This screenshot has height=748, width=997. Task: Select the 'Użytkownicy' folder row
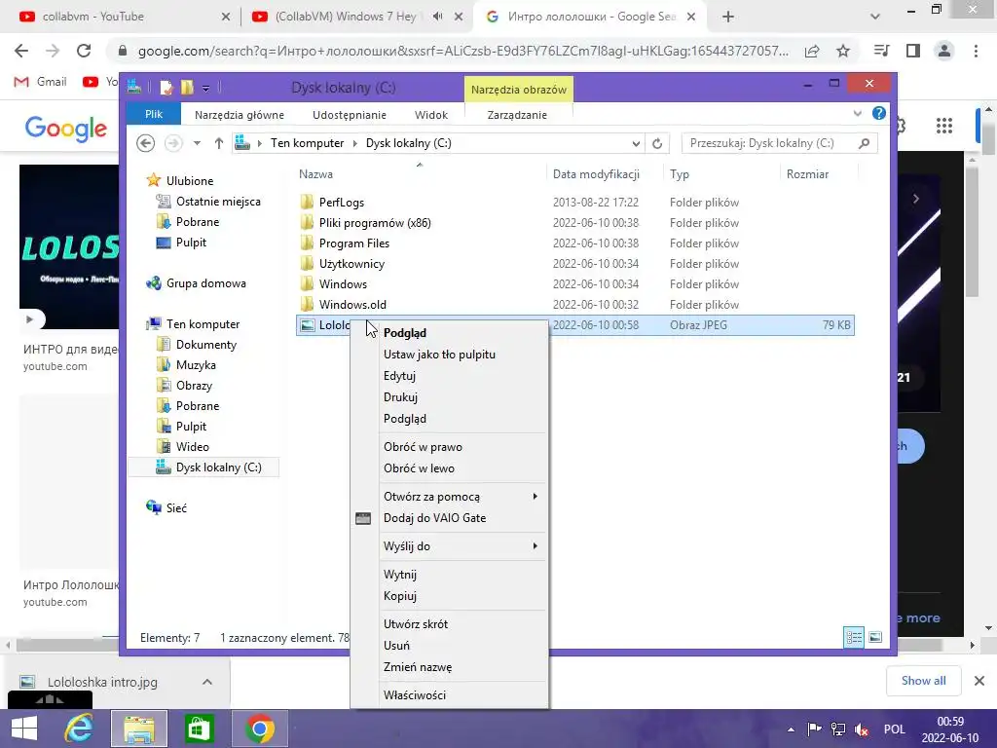click(575, 264)
